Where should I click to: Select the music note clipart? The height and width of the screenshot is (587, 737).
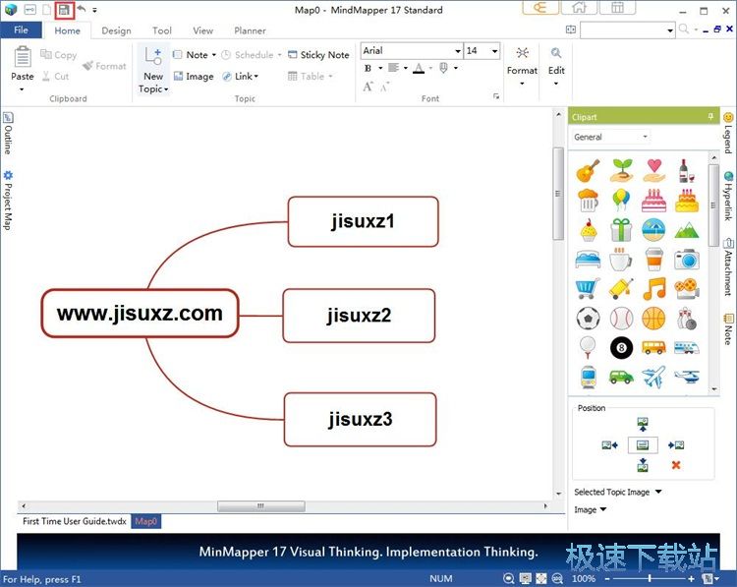653,288
